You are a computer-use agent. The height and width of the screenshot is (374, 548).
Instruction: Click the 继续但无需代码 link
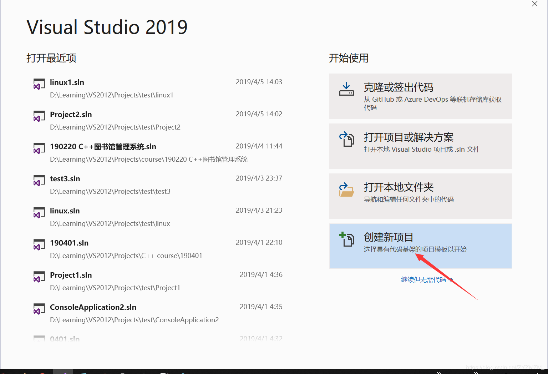pyautogui.click(x=427, y=280)
